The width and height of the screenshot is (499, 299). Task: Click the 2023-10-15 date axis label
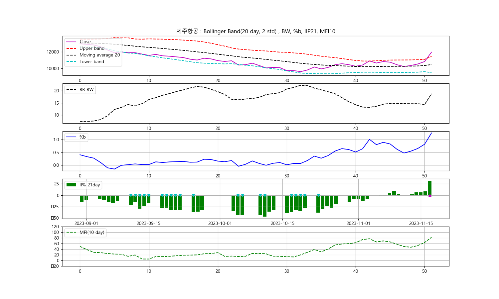click(282, 224)
